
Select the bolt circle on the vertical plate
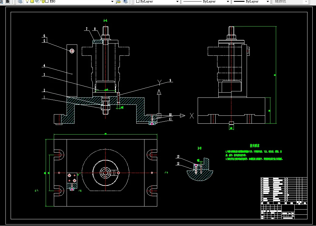click(x=72, y=51)
